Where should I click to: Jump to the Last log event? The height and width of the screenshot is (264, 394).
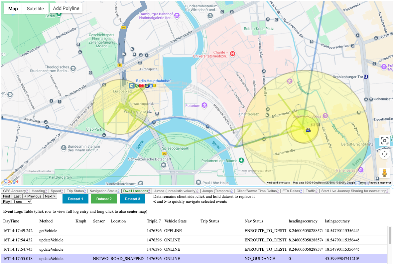click(17, 196)
